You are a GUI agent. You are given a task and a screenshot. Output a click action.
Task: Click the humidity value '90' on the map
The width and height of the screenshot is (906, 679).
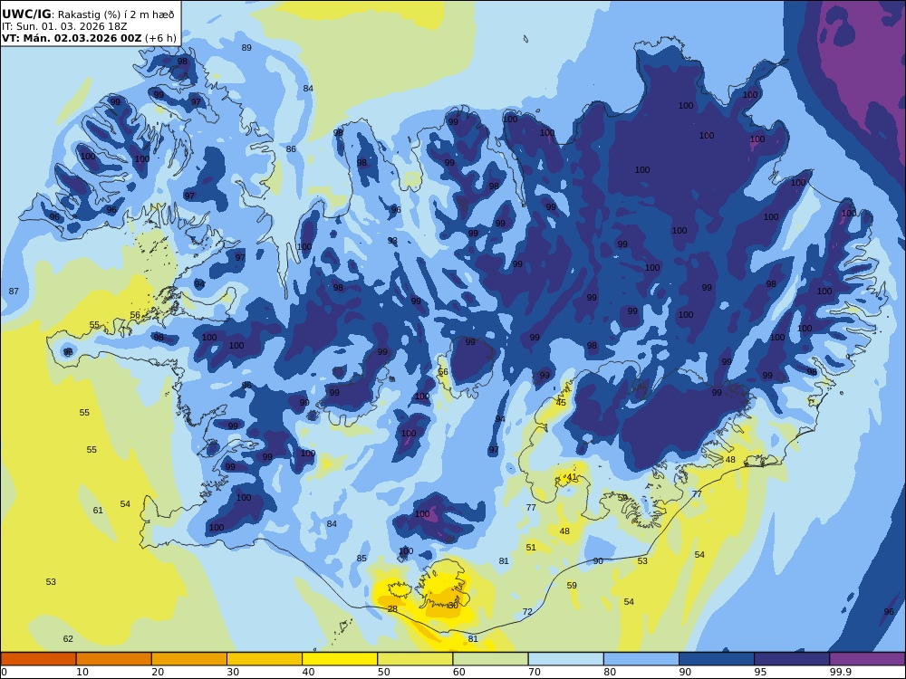coord(598,560)
